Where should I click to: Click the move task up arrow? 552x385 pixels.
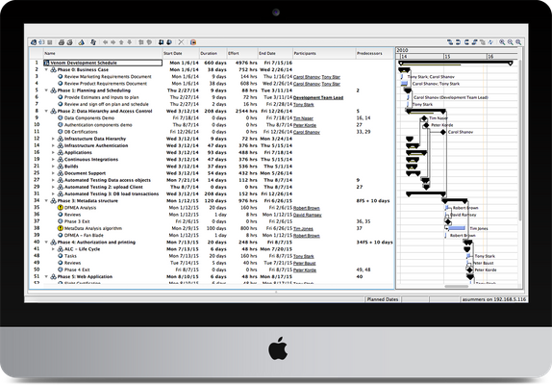pos(121,42)
